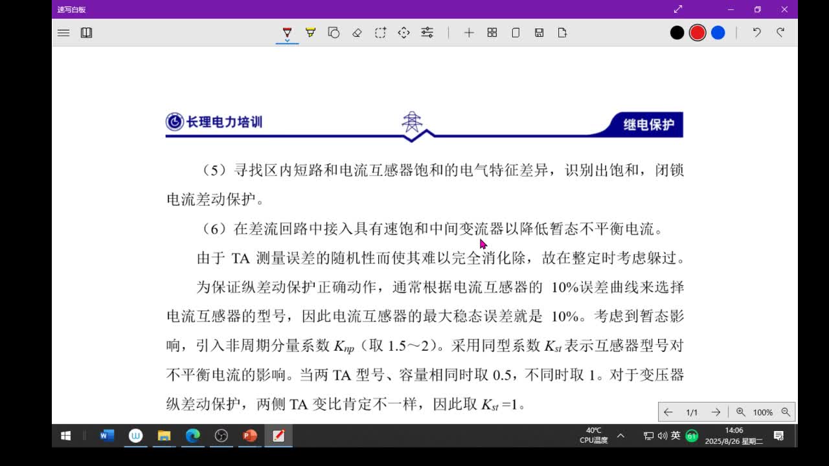Open Microsoft Edge from the taskbar
The image size is (829, 466).
(192, 436)
